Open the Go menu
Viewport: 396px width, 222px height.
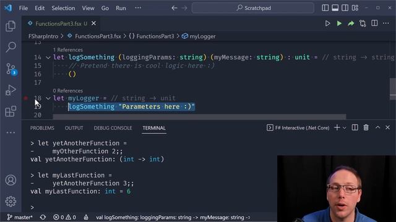point(105,8)
